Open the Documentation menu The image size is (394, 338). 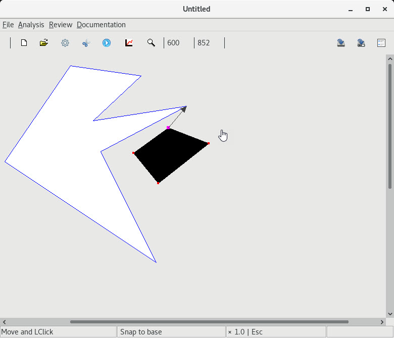tap(101, 25)
